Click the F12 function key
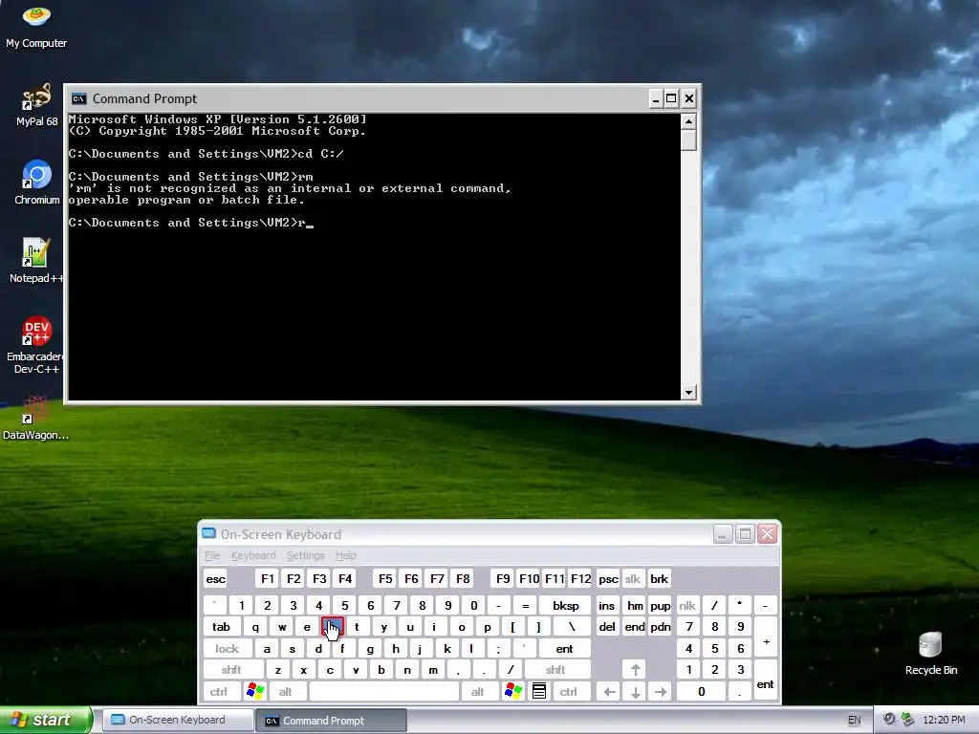The image size is (979, 734). (580, 578)
